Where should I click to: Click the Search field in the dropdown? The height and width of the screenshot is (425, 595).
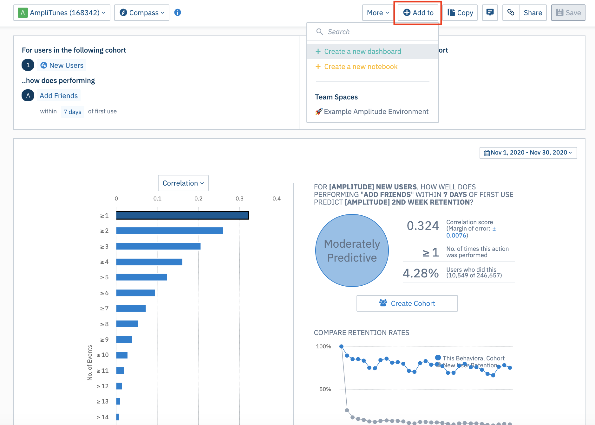click(373, 32)
